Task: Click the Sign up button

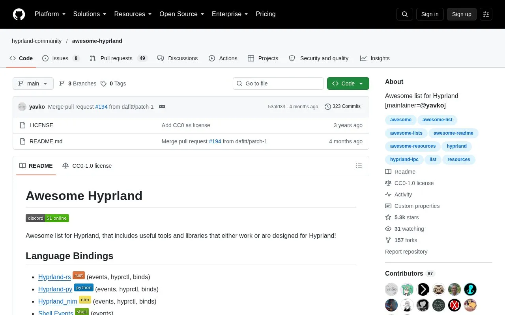Action: pyautogui.click(x=462, y=14)
